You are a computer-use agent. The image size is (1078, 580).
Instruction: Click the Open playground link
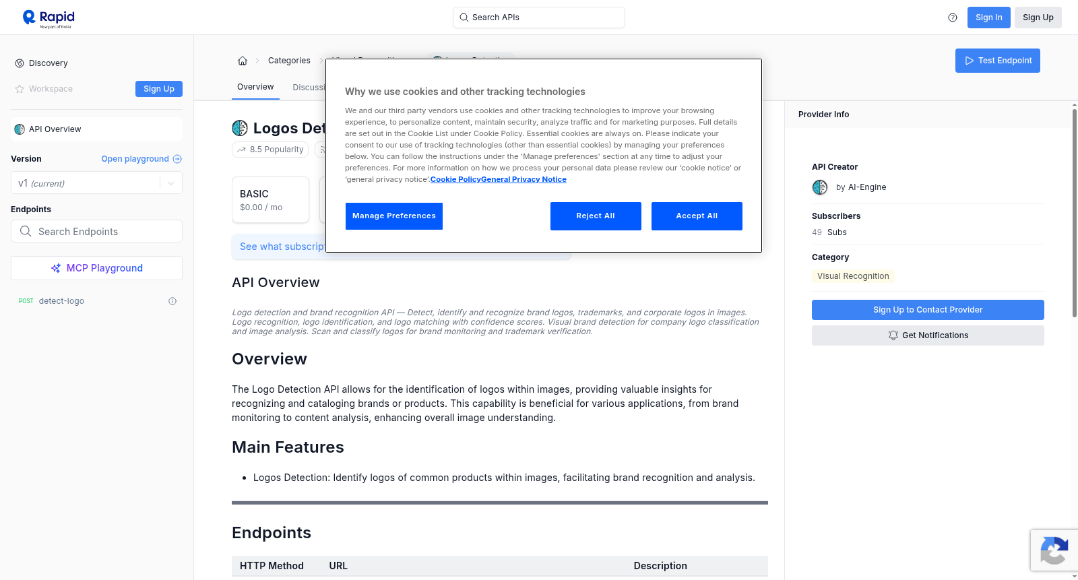(x=135, y=159)
